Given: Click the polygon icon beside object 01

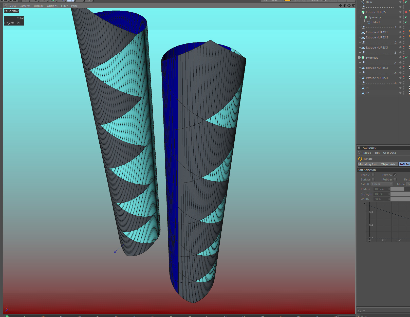Looking at the screenshot, I should click(x=363, y=88).
